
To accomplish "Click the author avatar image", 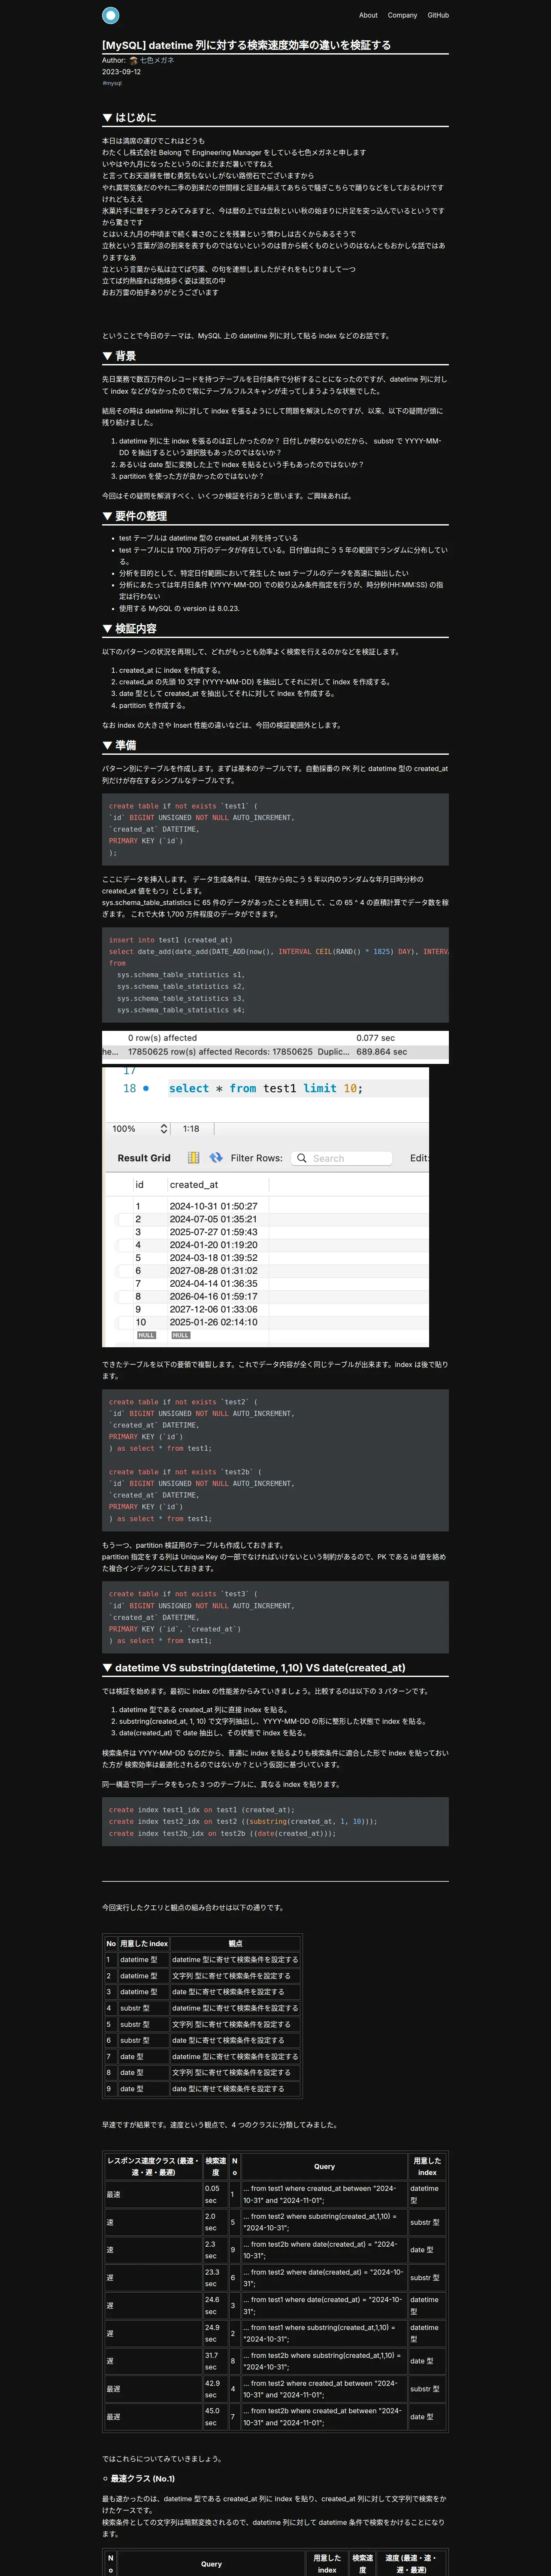I will click(x=134, y=61).
